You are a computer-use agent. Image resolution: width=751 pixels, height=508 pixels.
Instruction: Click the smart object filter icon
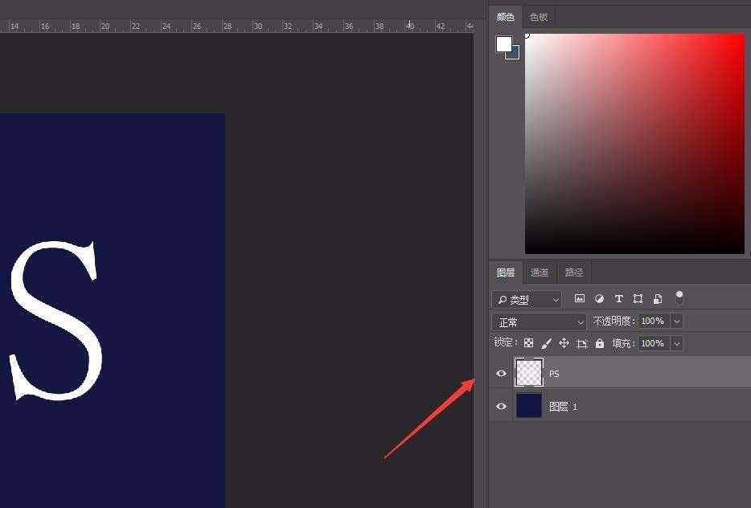click(x=658, y=299)
